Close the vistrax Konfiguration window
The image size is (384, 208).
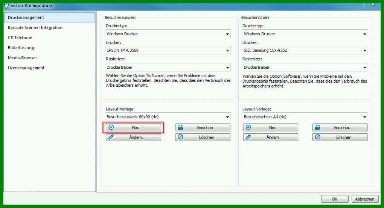point(372,5)
